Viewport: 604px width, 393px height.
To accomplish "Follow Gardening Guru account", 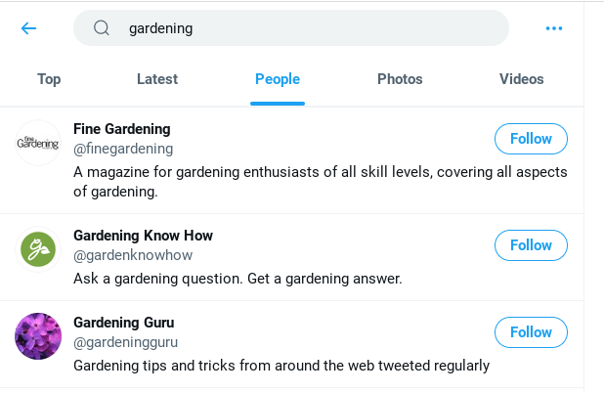I will [531, 332].
